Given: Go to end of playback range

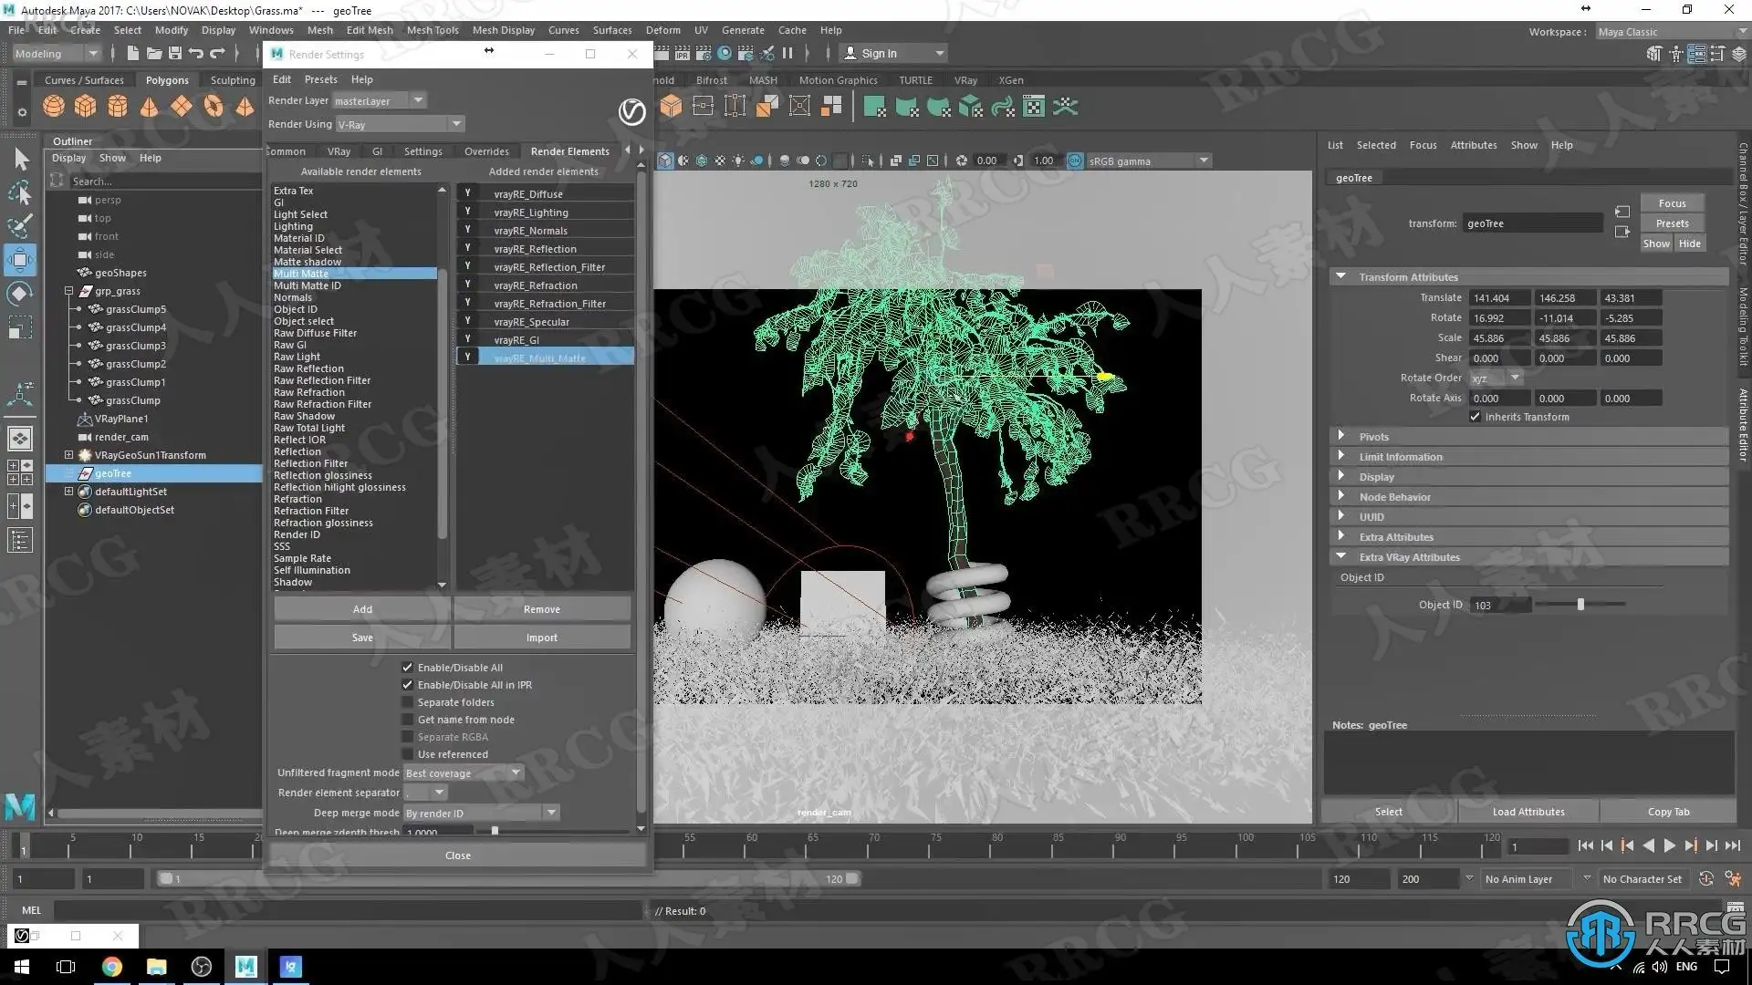Looking at the screenshot, I should [1733, 846].
